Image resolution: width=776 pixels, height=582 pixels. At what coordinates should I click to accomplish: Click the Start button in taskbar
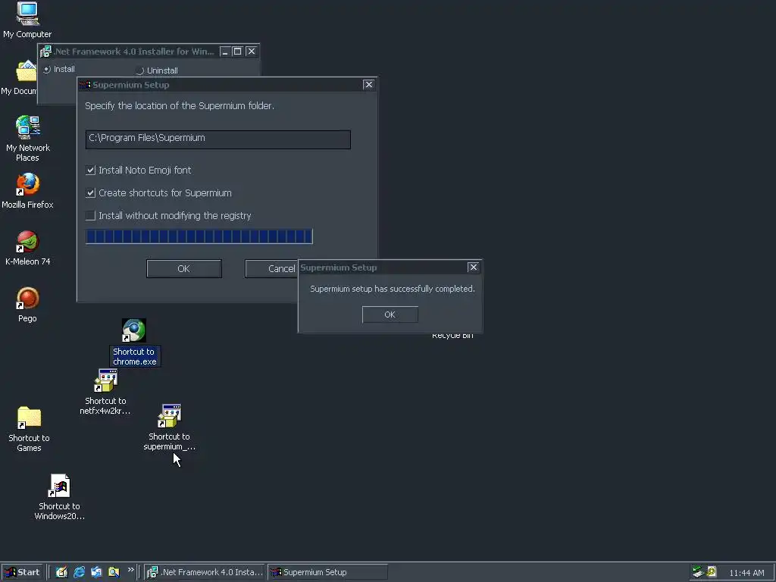click(22, 572)
